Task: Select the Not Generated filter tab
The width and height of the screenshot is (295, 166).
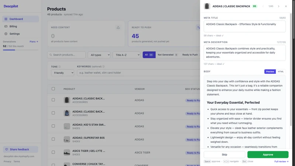Action: (x=167, y=55)
